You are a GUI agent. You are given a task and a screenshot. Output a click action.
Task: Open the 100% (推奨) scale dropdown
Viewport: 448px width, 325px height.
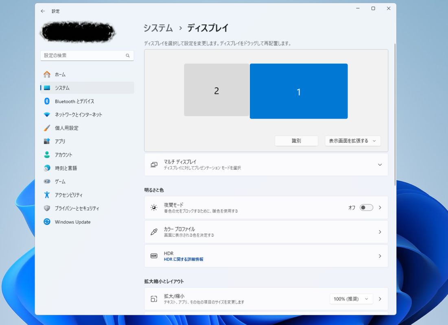pyautogui.click(x=352, y=299)
